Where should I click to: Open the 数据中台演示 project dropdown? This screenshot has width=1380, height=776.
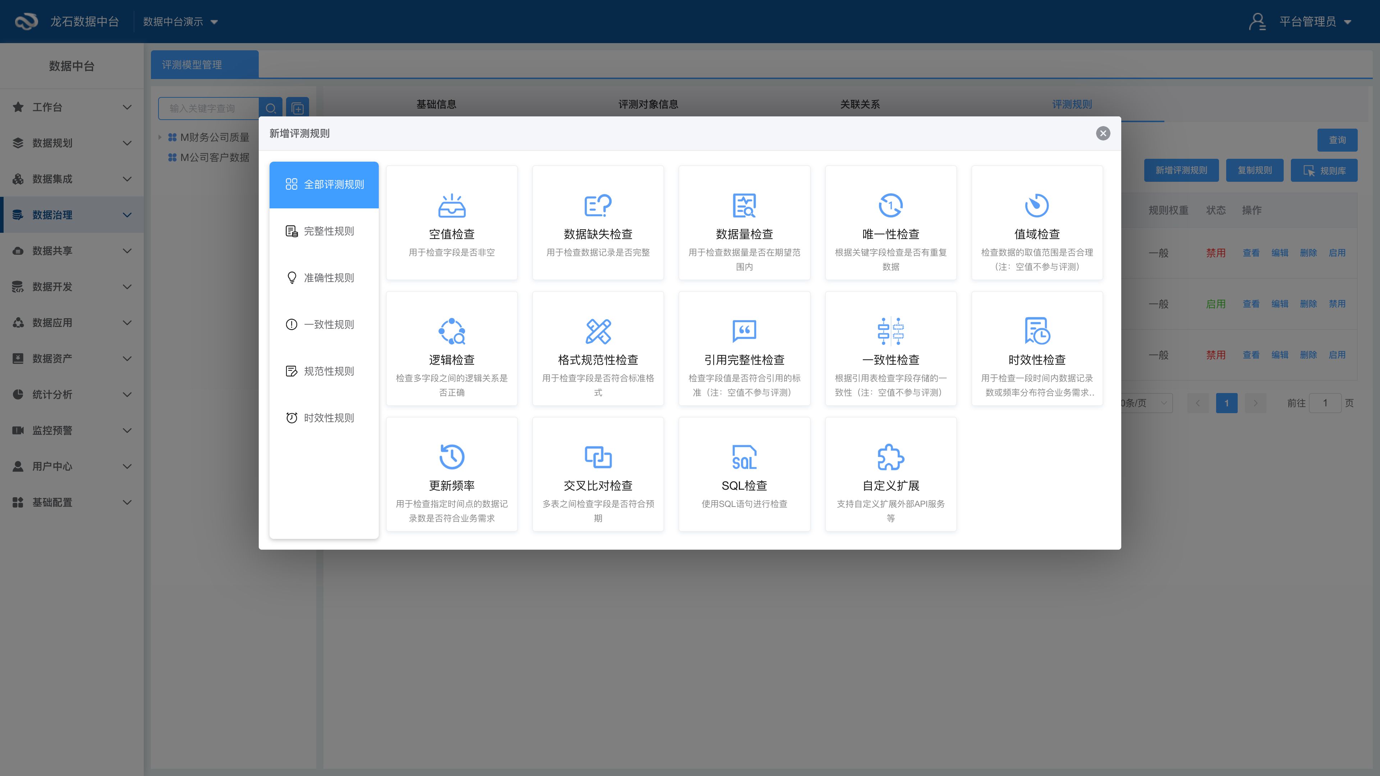tap(180, 22)
